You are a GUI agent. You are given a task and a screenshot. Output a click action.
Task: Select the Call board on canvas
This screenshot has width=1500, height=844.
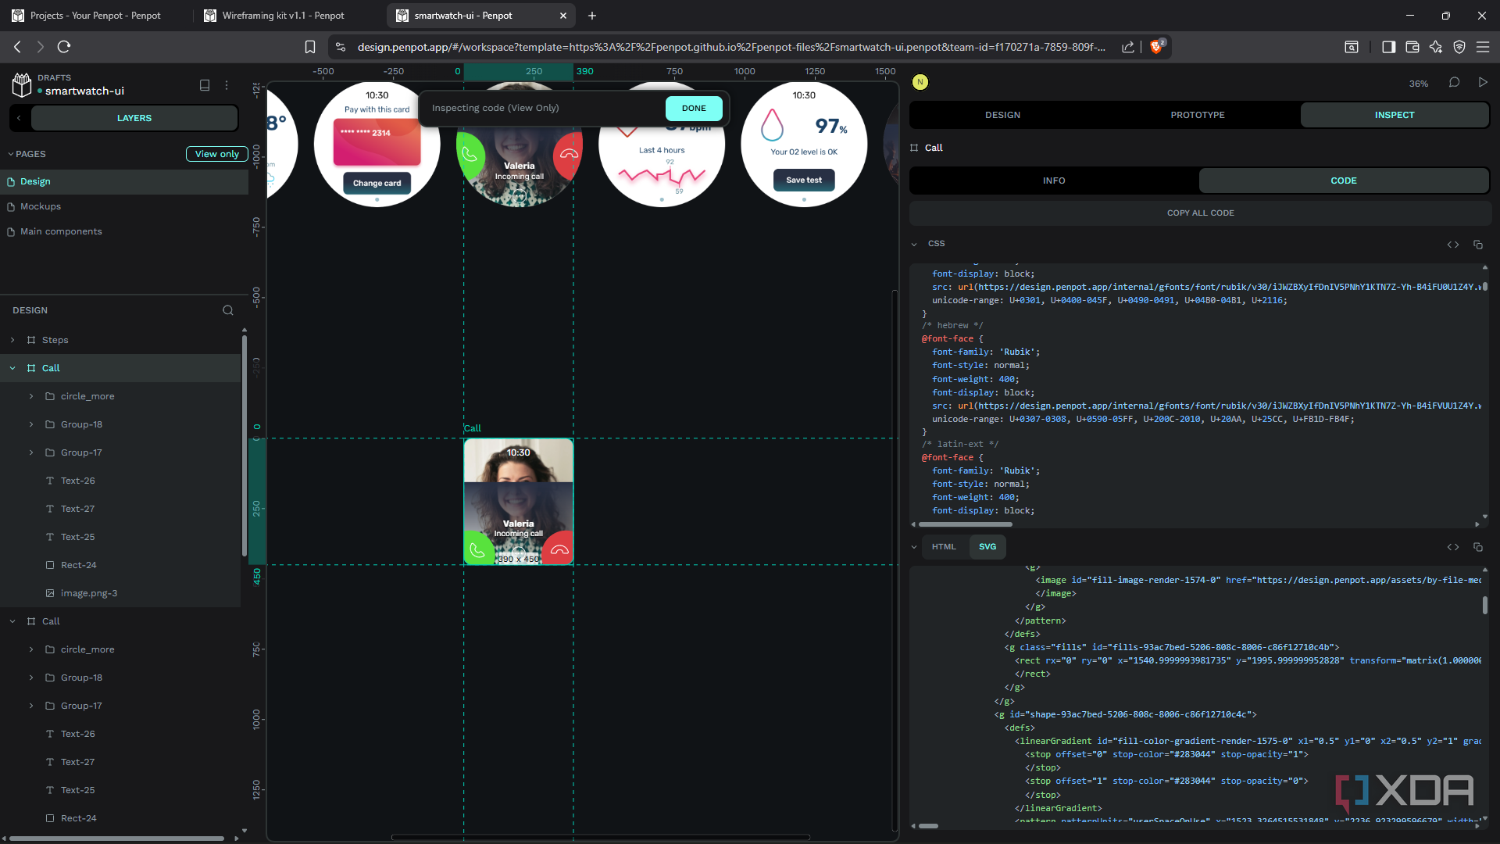pyautogui.click(x=519, y=502)
